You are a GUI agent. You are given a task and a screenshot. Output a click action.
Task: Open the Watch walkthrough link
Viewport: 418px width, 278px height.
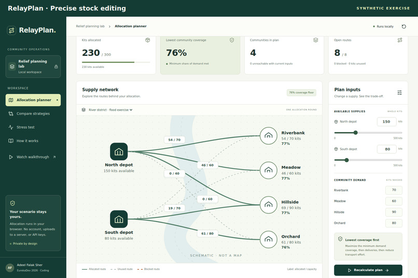coord(33,157)
